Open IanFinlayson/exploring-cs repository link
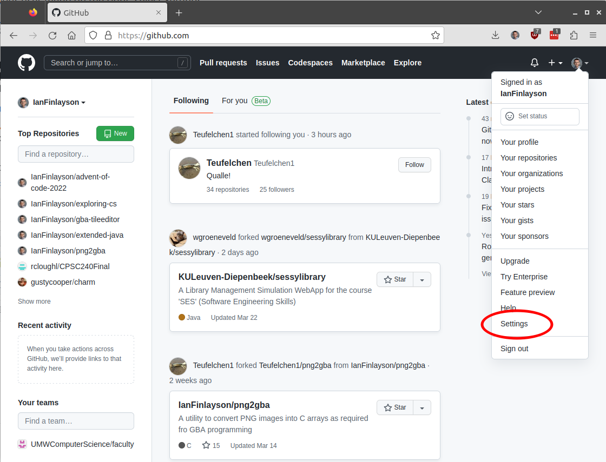This screenshot has height=462, width=606. pos(74,204)
